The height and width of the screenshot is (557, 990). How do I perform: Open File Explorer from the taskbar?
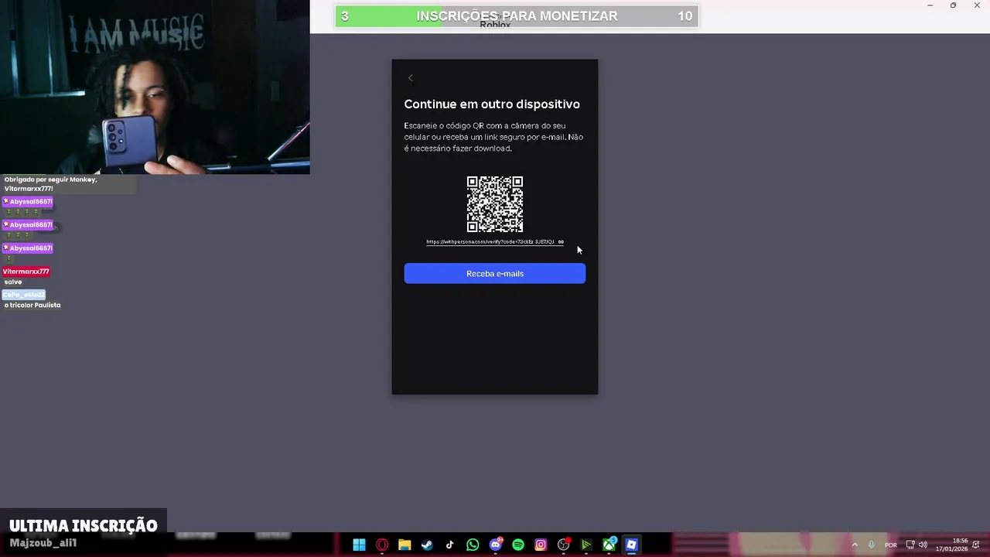pos(405,545)
